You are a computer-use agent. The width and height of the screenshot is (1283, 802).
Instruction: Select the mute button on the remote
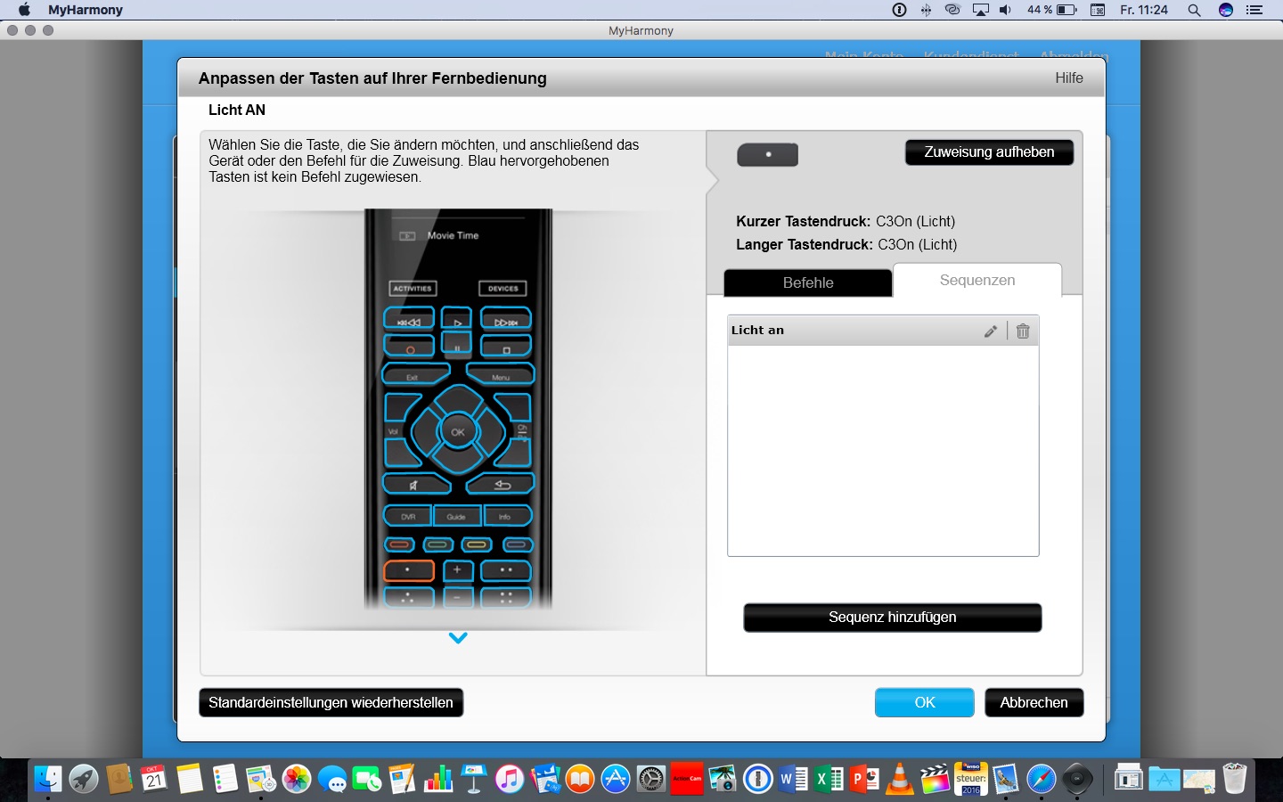tap(415, 484)
